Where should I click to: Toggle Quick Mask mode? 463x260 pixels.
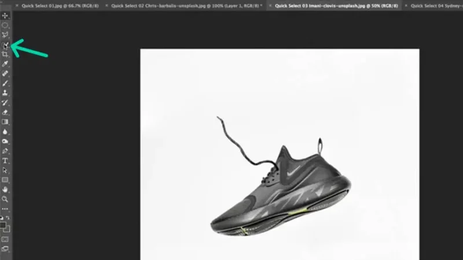[x=5, y=239]
